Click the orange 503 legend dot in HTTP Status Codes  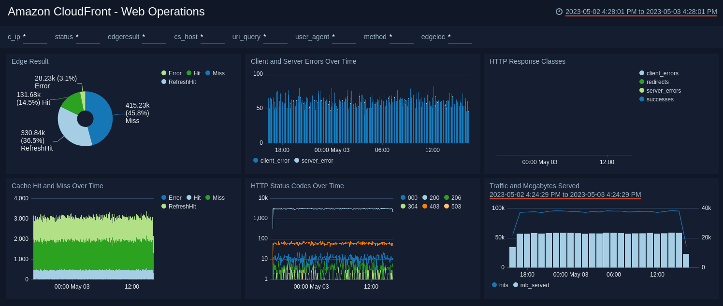(448, 206)
